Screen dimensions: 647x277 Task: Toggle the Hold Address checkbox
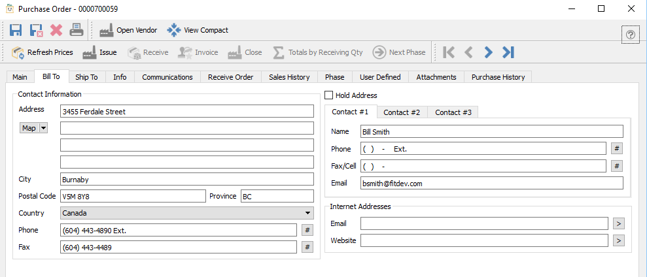(329, 95)
